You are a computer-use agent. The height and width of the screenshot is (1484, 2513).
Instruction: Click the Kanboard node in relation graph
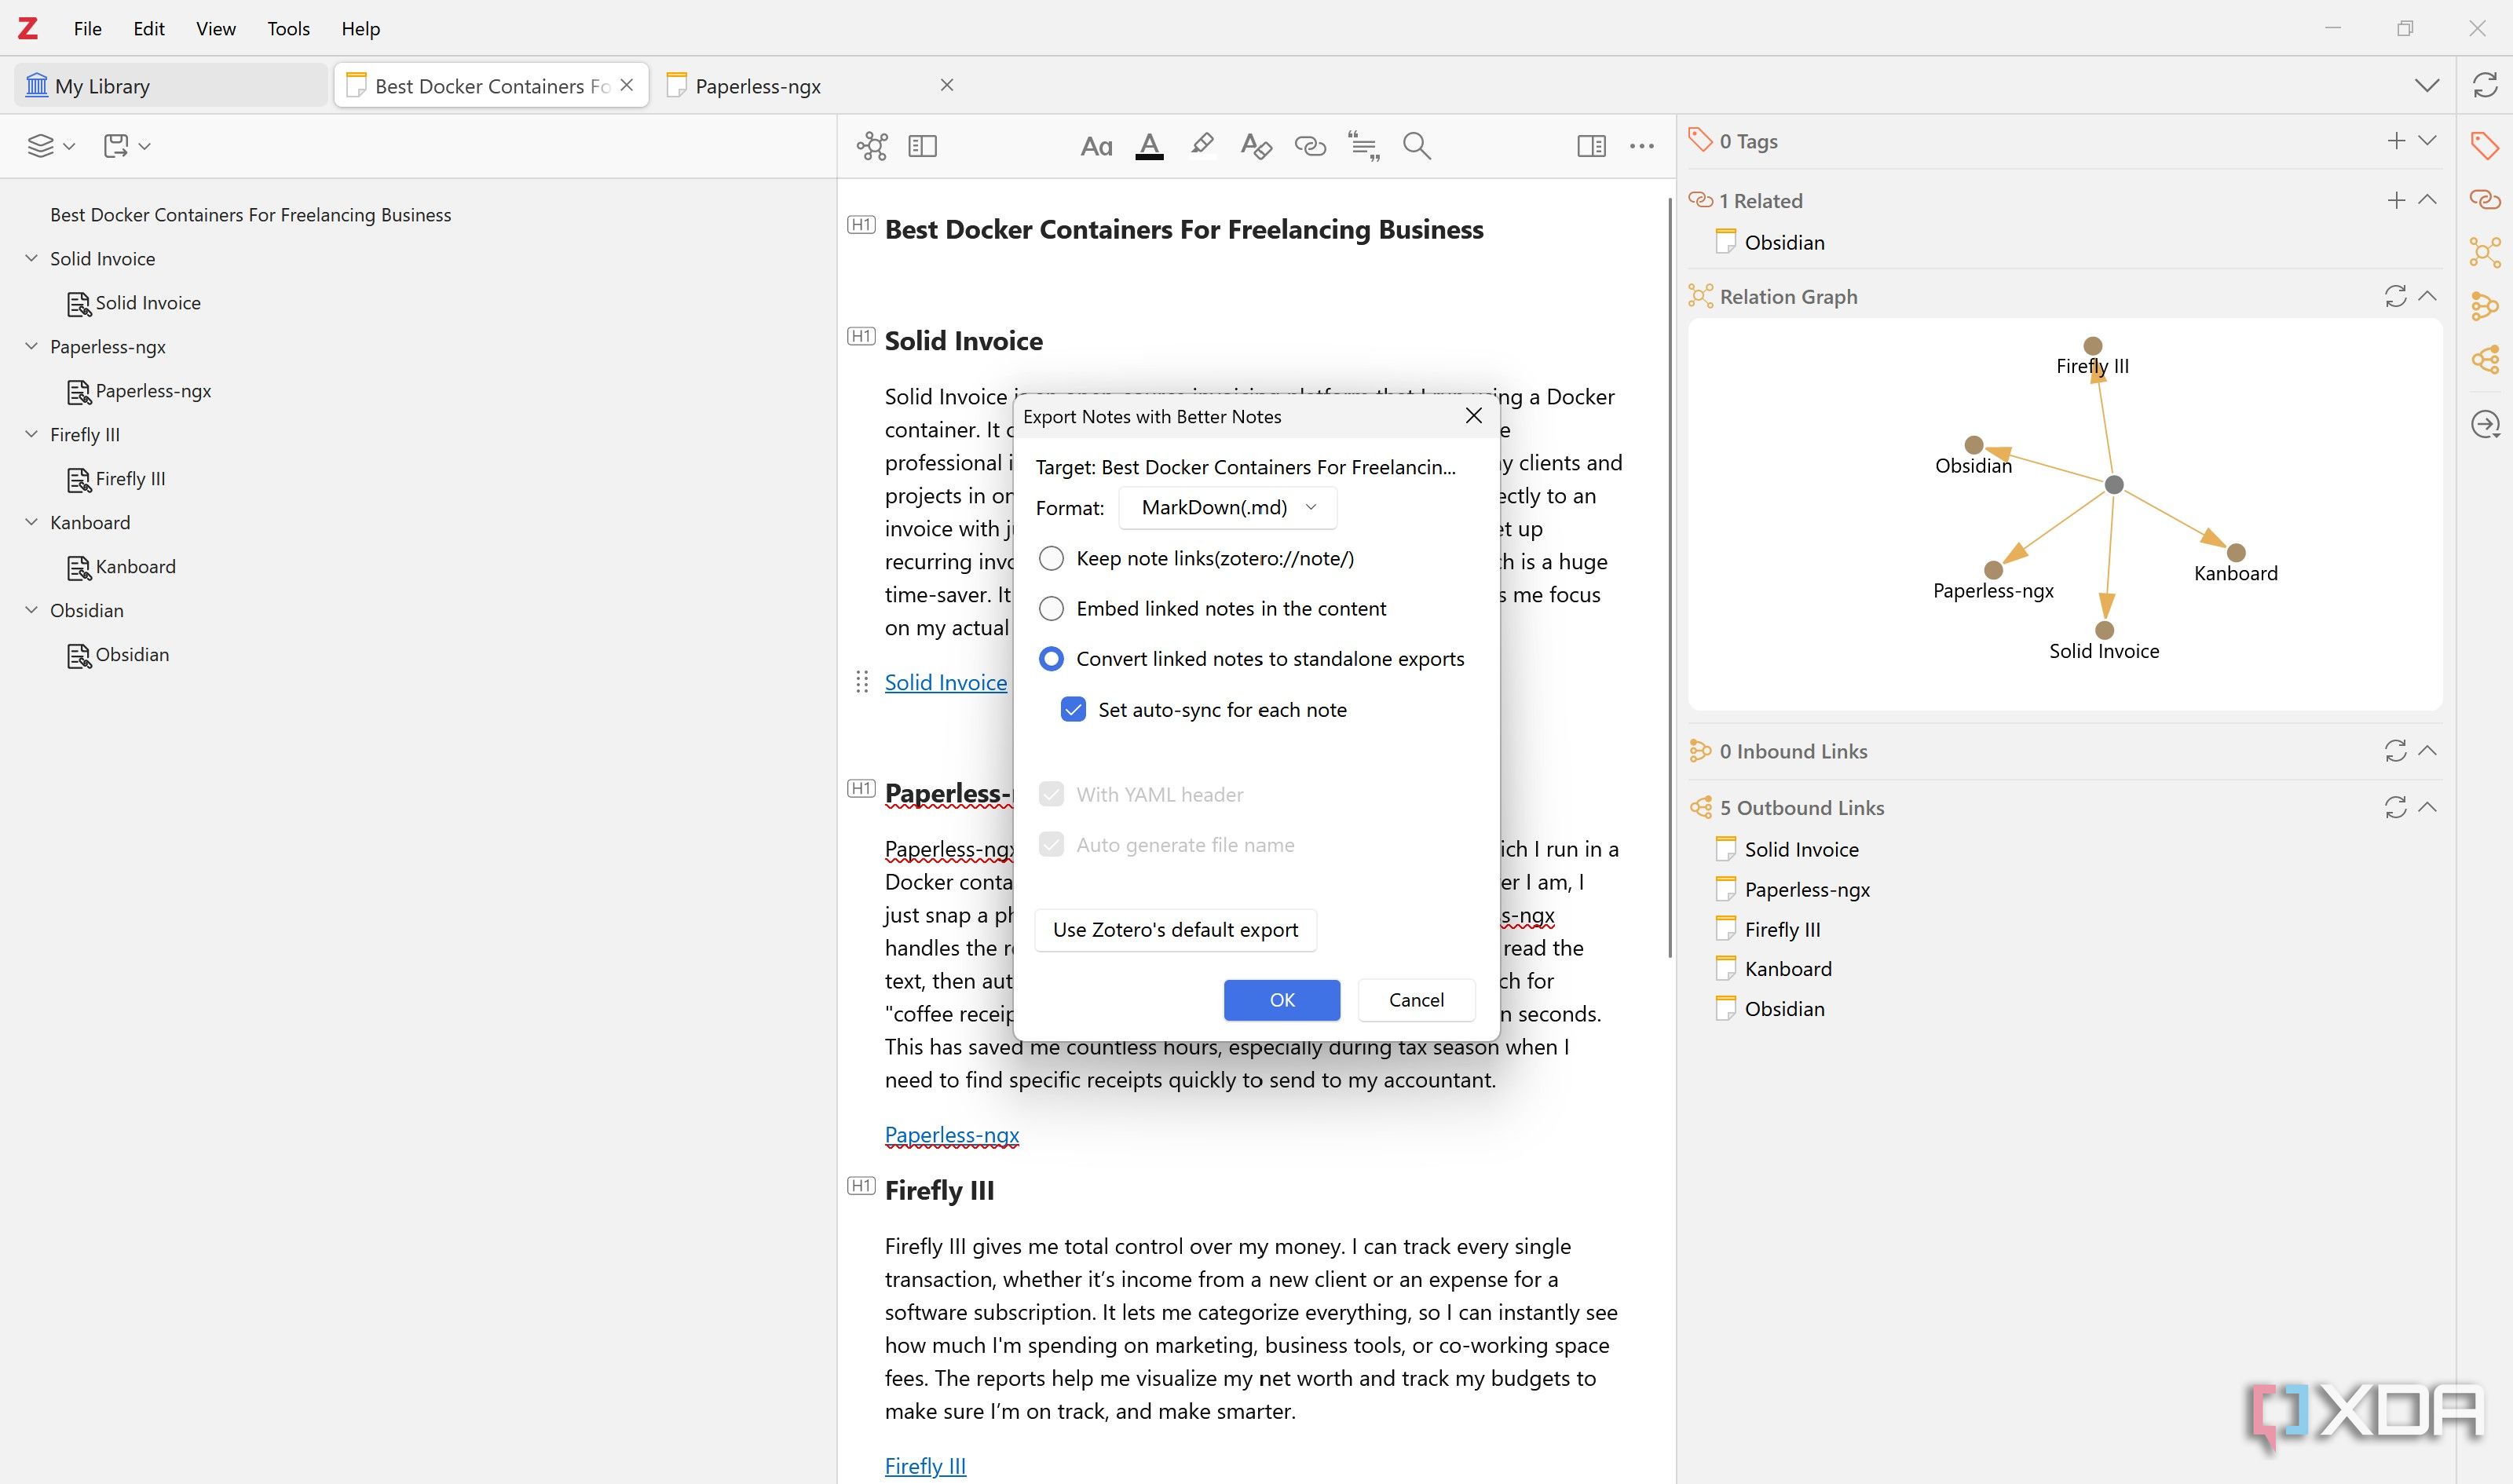2236,553
